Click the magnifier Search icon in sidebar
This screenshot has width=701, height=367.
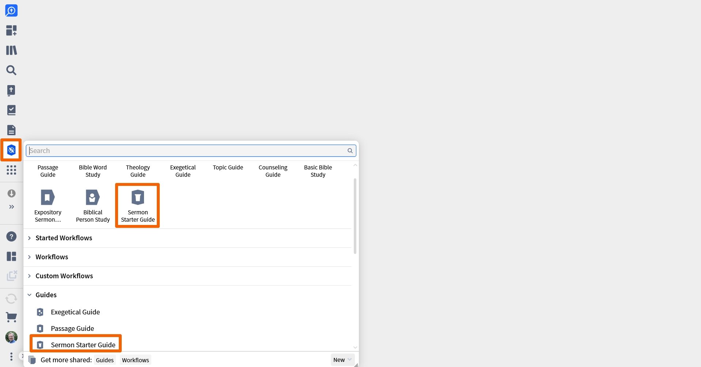(x=11, y=70)
